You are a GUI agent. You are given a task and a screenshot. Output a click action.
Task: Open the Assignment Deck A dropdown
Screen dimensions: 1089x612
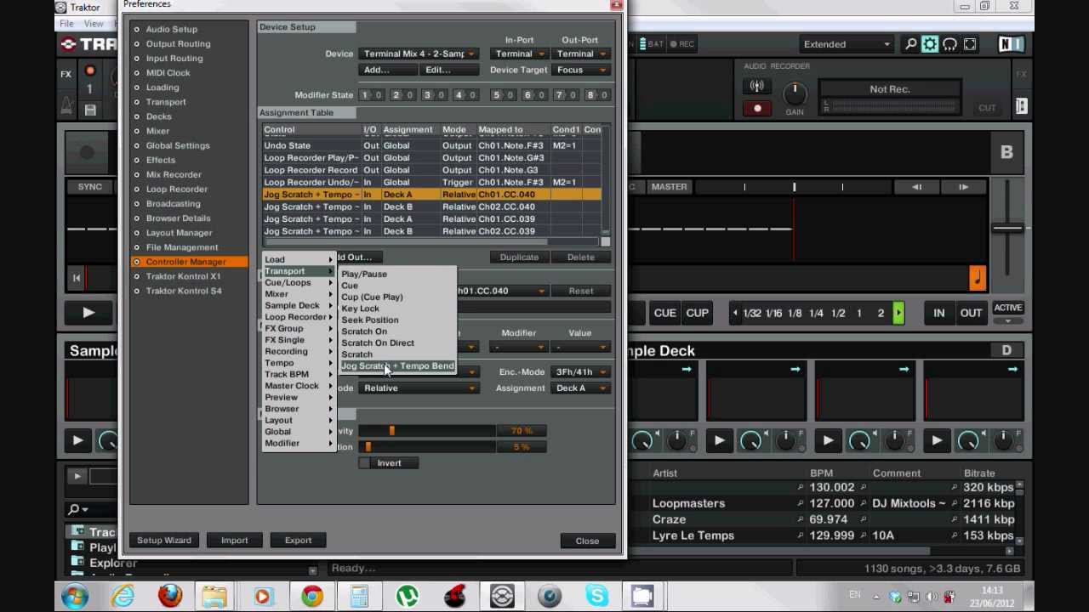coord(580,388)
